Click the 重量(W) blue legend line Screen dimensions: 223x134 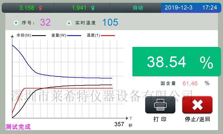pos(74,35)
